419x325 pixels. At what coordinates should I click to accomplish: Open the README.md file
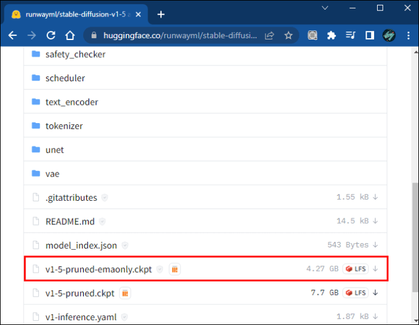click(x=70, y=221)
